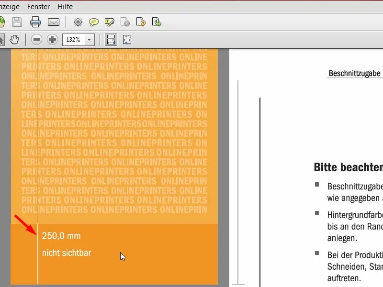Add a sticky note comment bubble

(x=94, y=22)
